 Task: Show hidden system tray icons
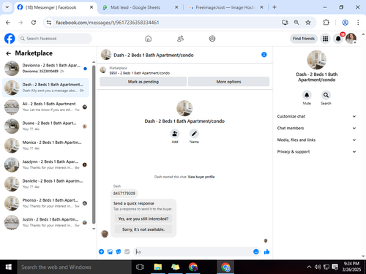coord(309,267)
